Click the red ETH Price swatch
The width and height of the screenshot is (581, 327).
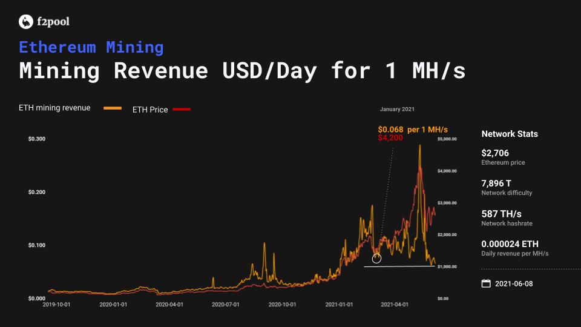182,110
